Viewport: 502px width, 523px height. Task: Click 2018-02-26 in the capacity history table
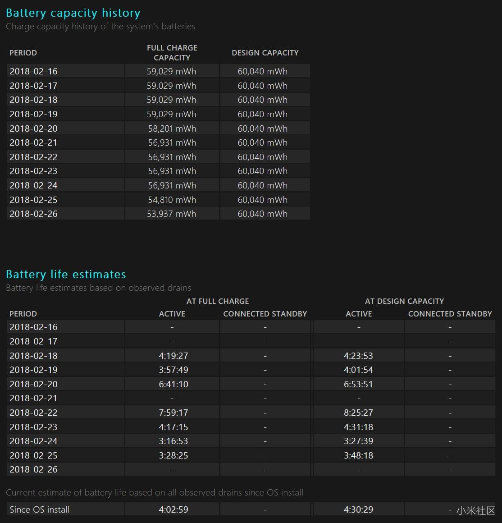pyautogui.click(x=34, y=214)
